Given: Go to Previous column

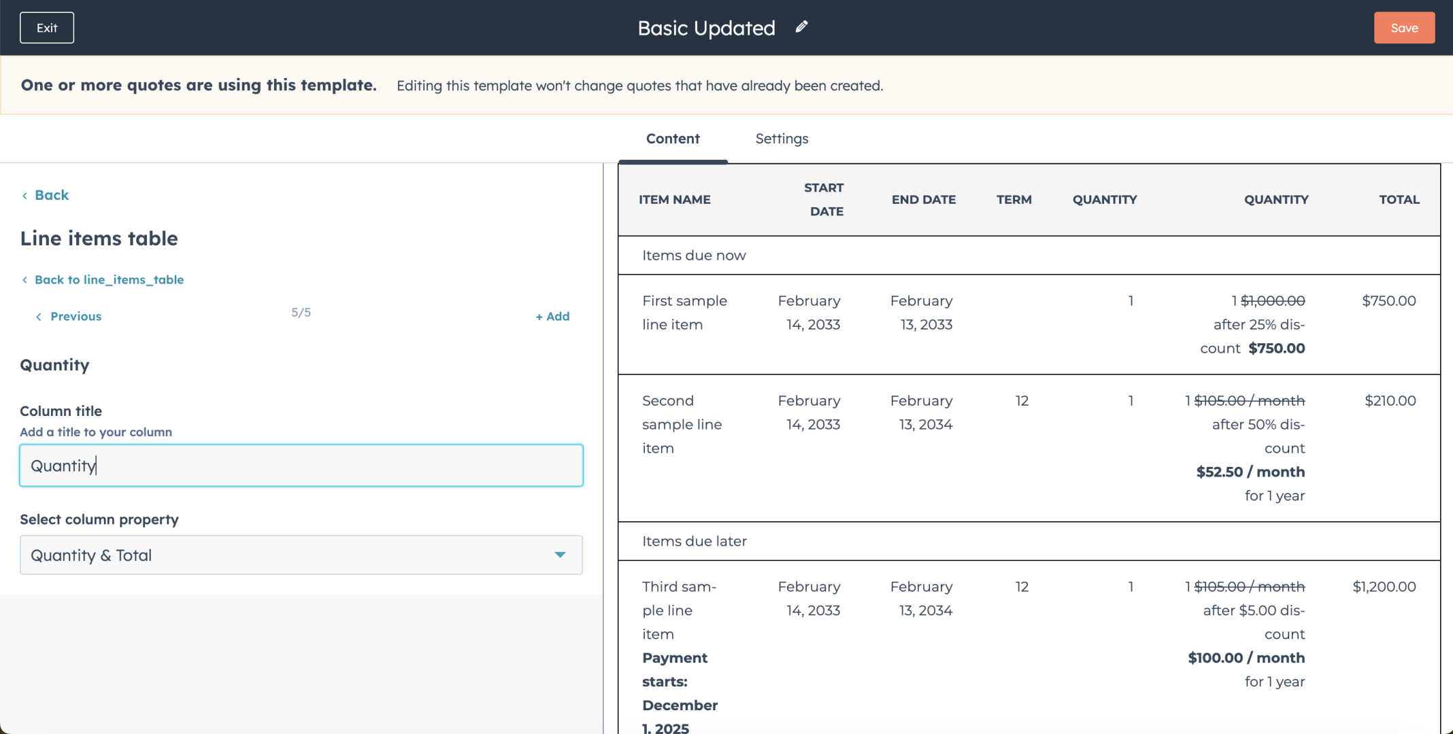Looking at the screenshot, I should (69, 316).
